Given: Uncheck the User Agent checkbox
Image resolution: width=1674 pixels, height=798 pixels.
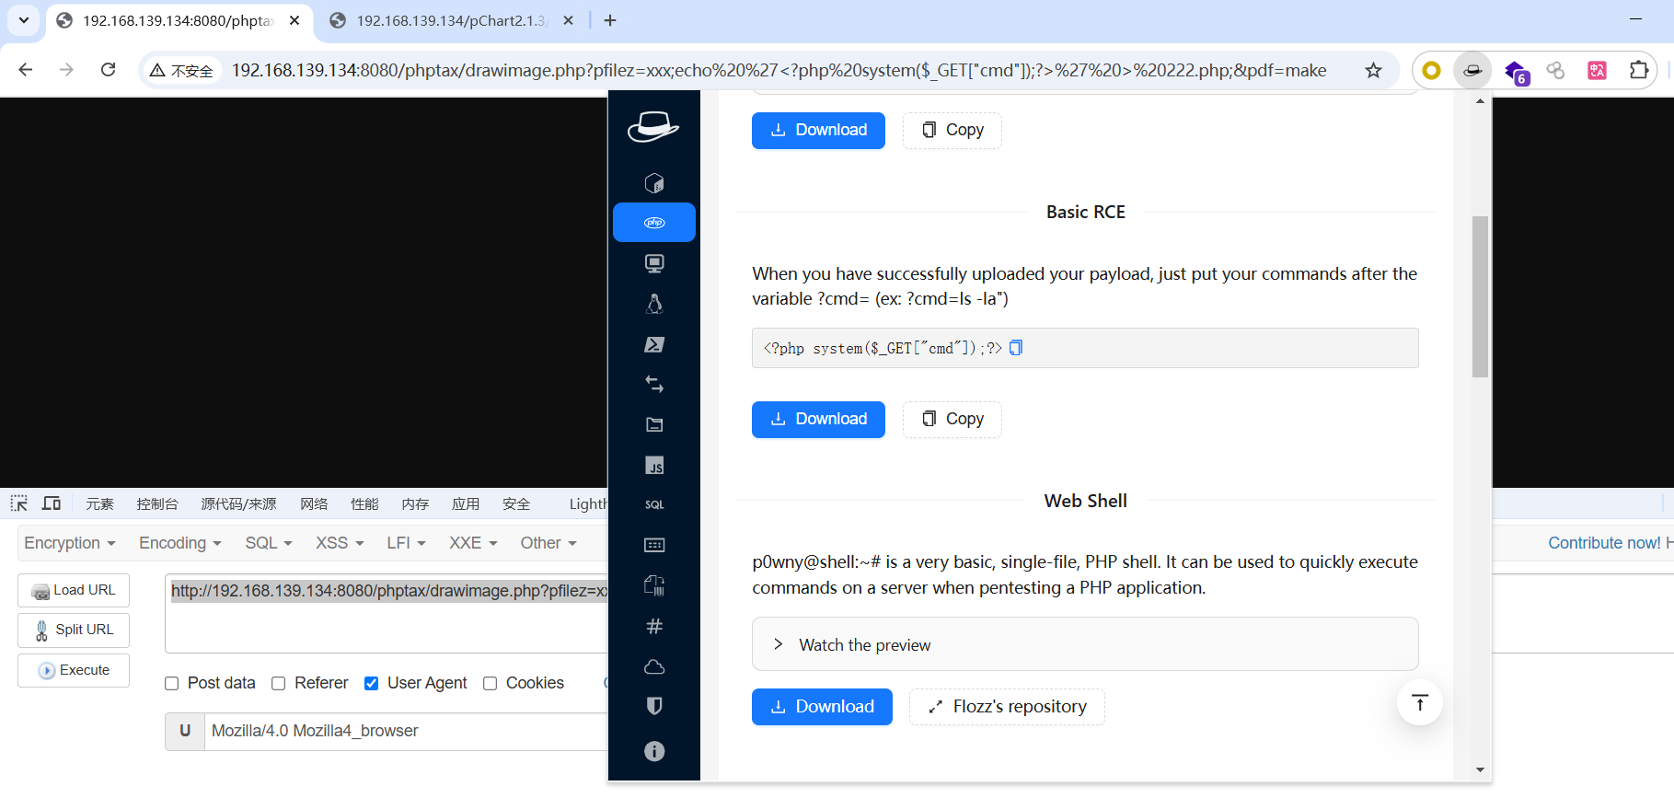Looking at the screenshot, I should (x=372, y=683).
